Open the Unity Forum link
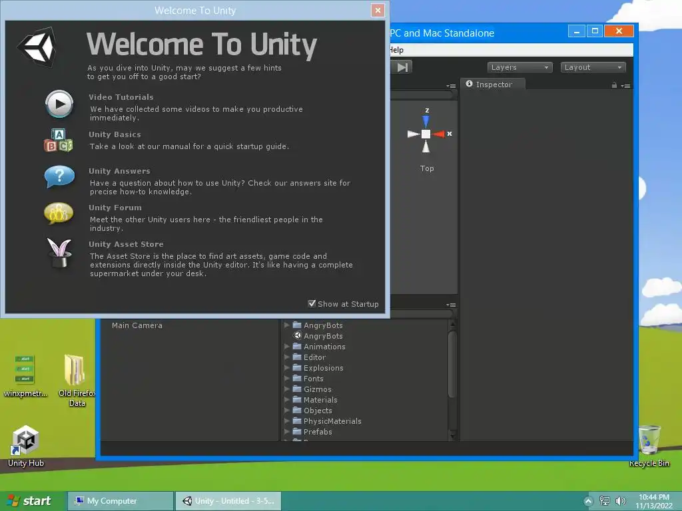 click(x=115, y=208)
